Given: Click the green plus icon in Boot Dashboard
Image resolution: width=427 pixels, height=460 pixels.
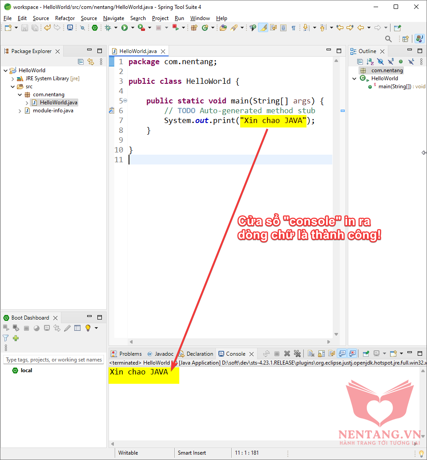Looking at the screenshot, I should 16,338.
